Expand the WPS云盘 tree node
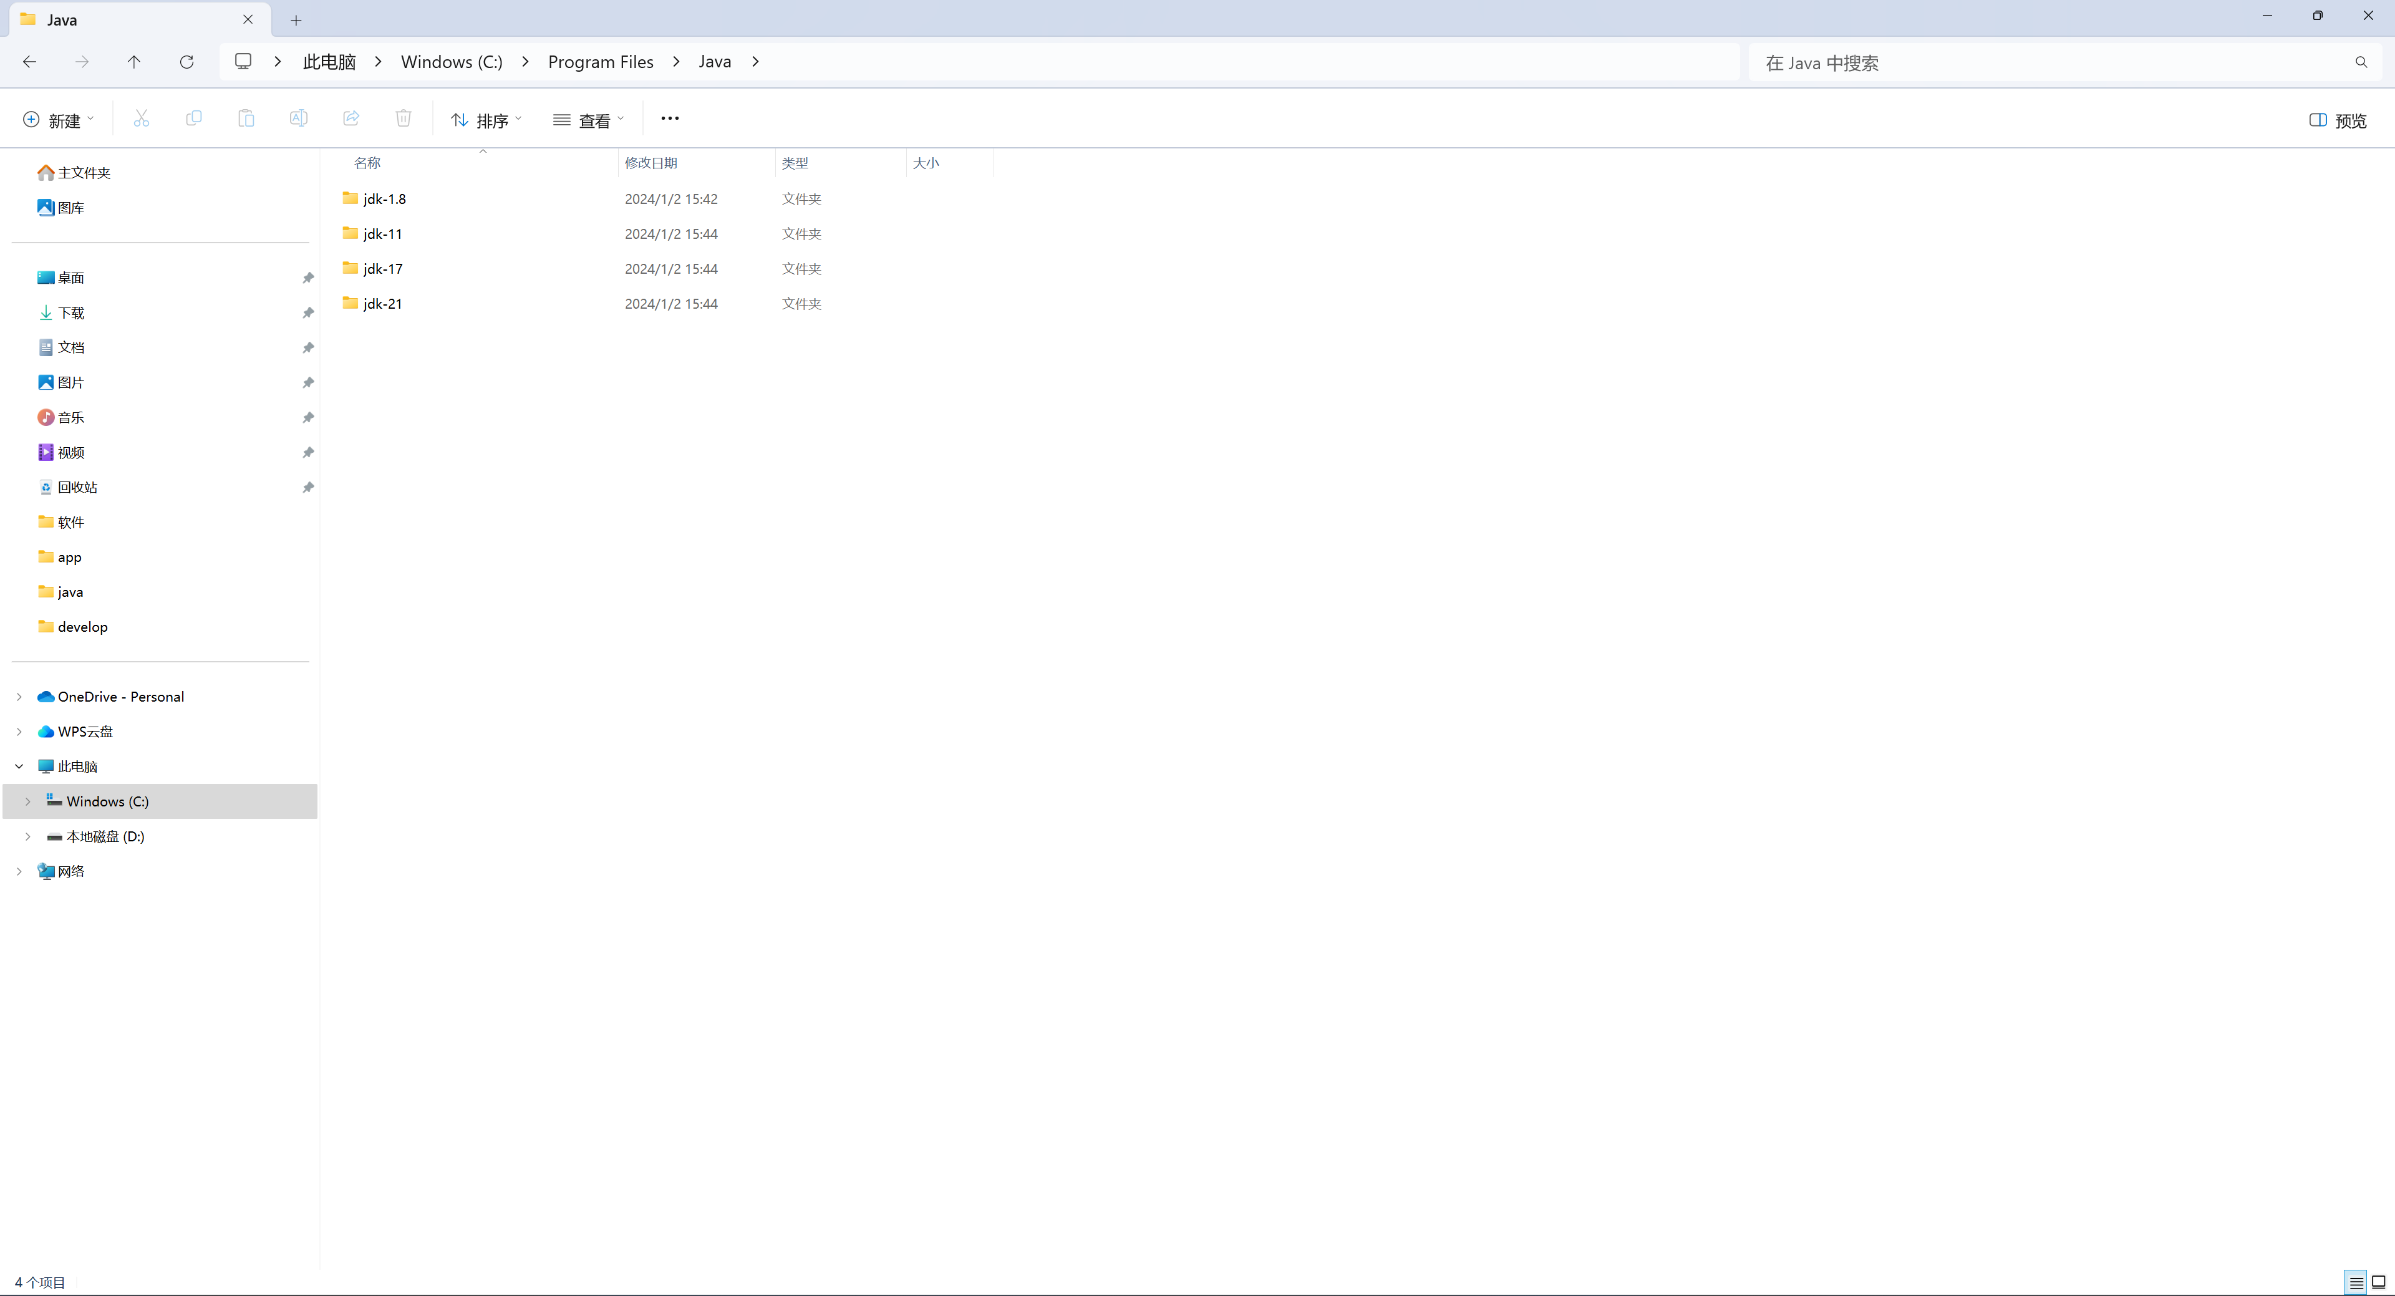This screenshot has width=2395, height=1296. [x=19, y=732]
